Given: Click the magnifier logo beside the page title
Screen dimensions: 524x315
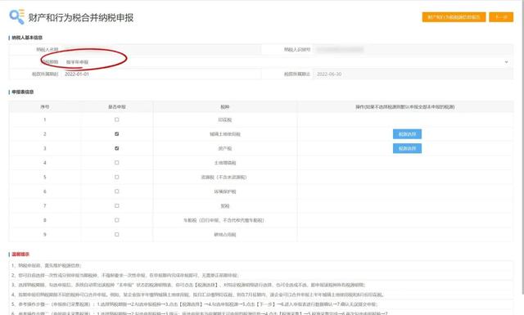Looking at the screenshot, I should click(x=16, y=16).
